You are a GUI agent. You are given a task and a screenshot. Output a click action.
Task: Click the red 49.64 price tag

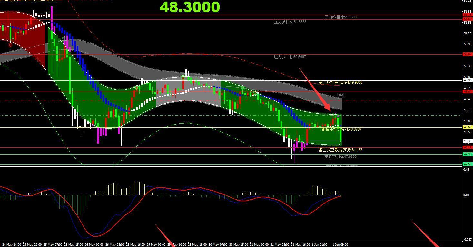pos(468,92)
